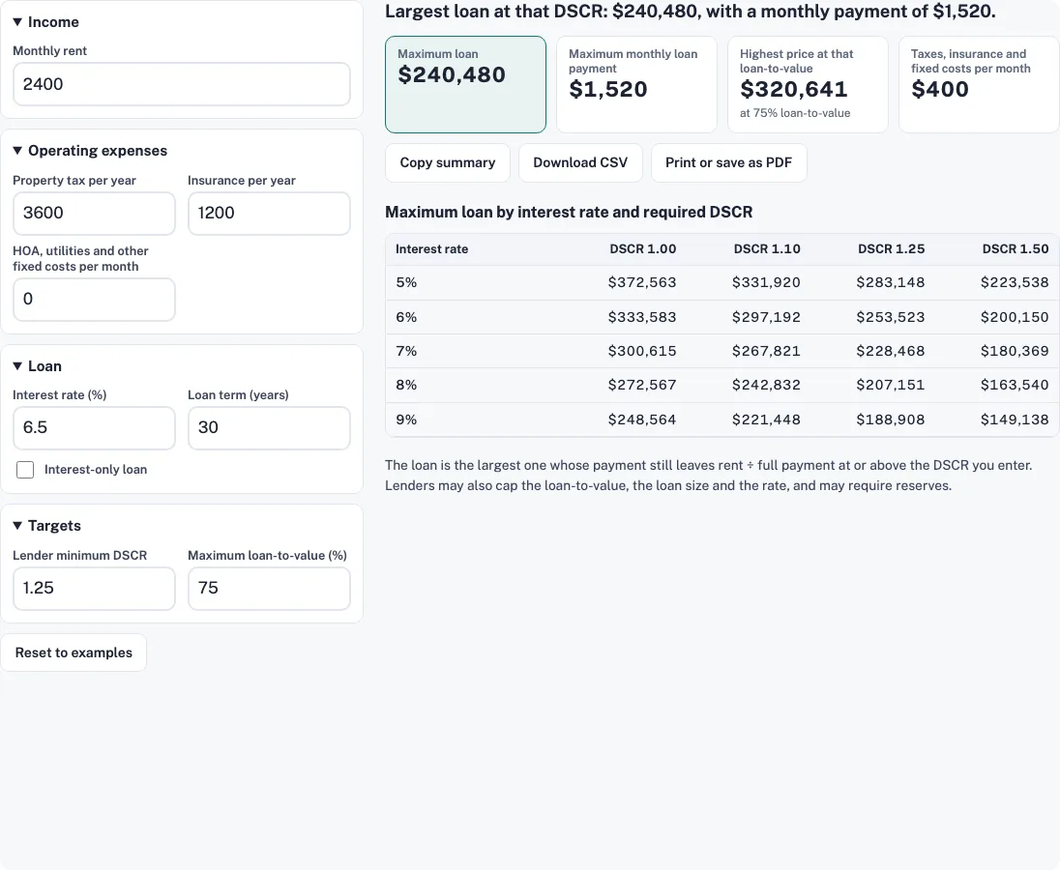Click the $331,920 table cell
Screen dimensions: 1060x870
tap(767, 282)
